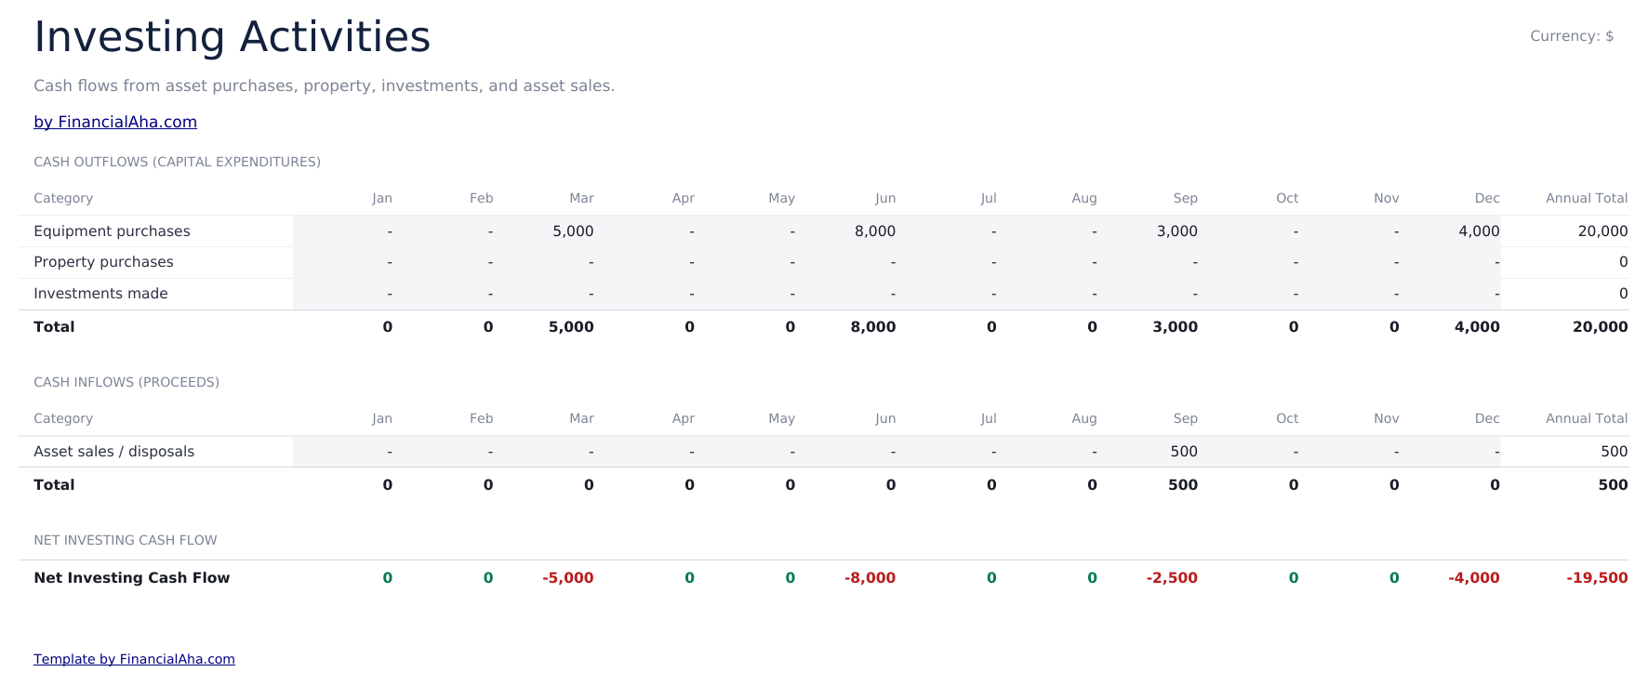This screenshot has width=1648, height=685.
Task: Click the outflows Total March value 5,000
Action: click(571, 327)
